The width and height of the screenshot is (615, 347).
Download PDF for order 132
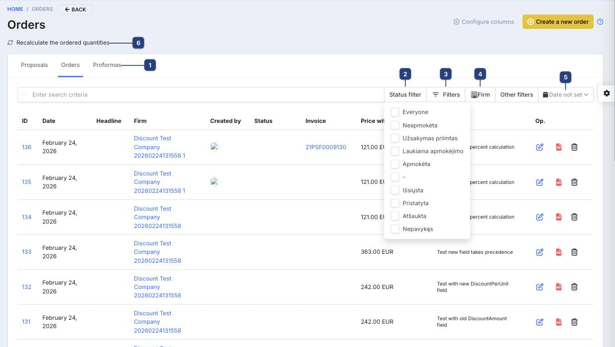point(559,287)
